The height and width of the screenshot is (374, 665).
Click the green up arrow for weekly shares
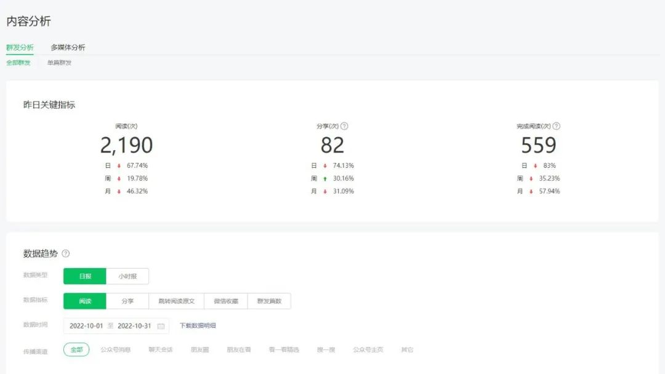click(324, 178)
